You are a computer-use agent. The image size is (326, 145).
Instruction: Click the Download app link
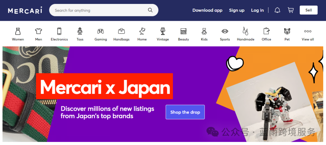click(x=207, y=10)
